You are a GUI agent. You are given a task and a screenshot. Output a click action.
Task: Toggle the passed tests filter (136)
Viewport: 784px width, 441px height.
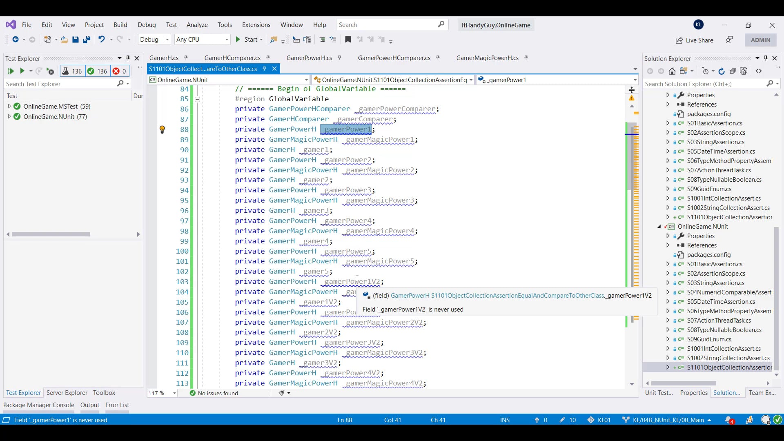click(x=97, y=71)
